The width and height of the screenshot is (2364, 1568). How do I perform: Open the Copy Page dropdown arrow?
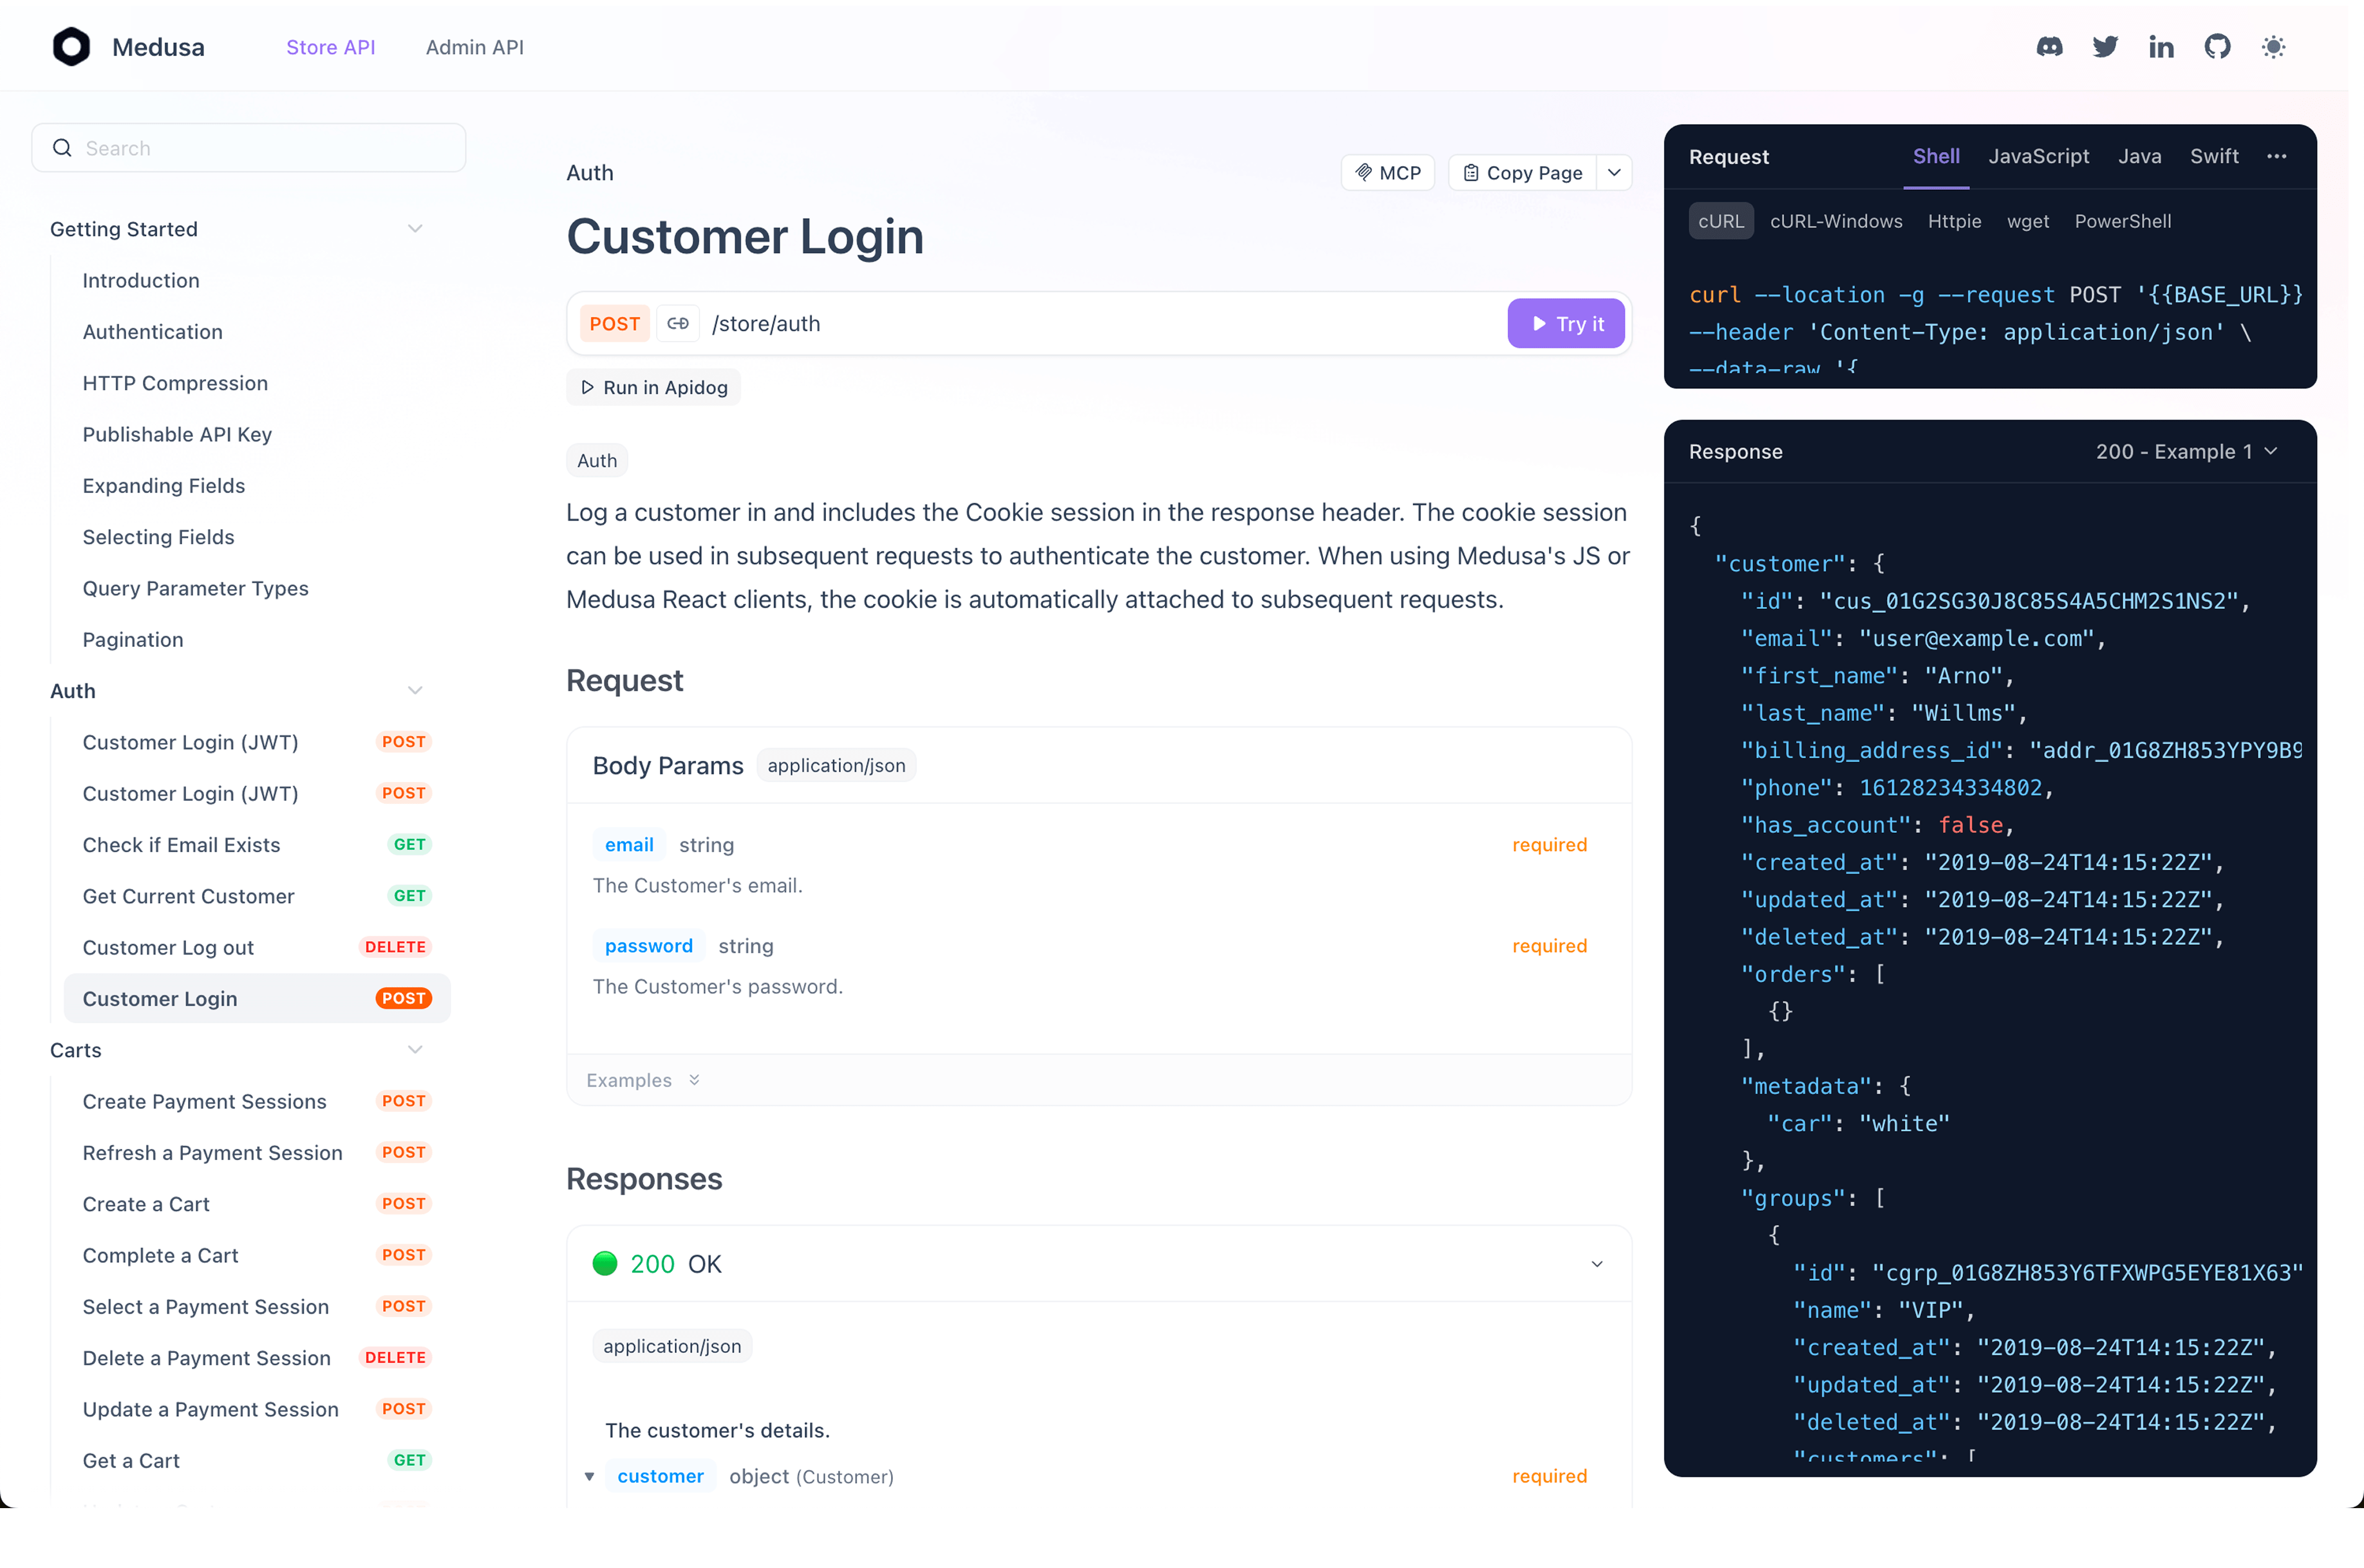click(1614, 173)
